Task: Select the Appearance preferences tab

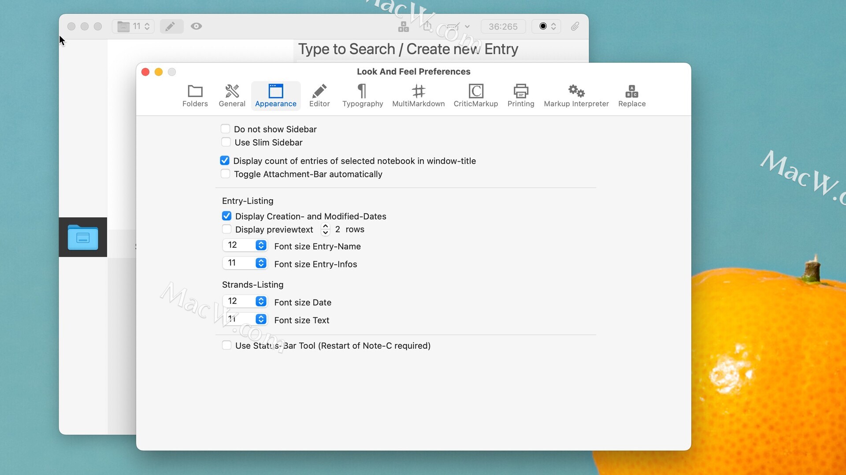Action: click(x=276, y=95)
